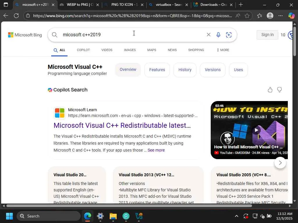This screenshot has width=298, height=223.
Task: Close the micosoft c++2019 tab
Action: [53, 5]
